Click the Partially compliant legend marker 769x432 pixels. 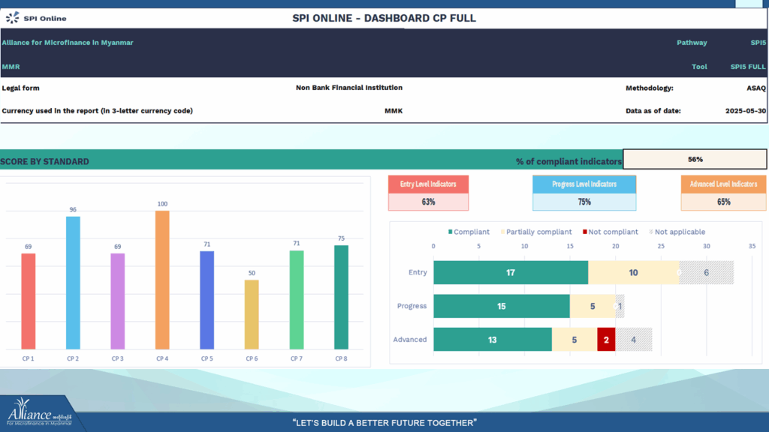(503, 232)
